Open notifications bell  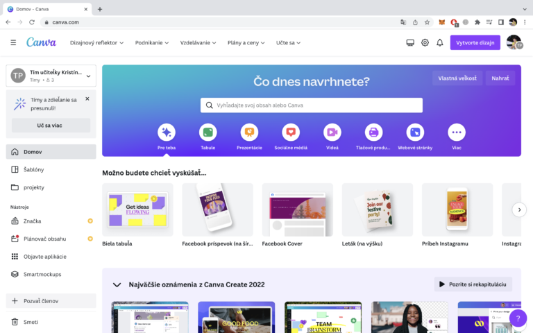click(440, 43)
